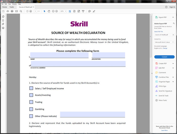Open the Send & Track tool

coord(162,96)
